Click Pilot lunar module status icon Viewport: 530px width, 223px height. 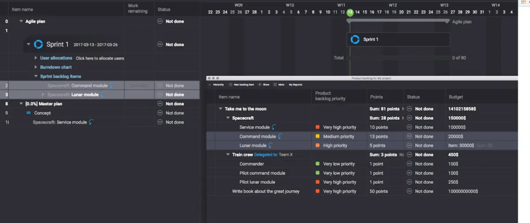[409, 182]
